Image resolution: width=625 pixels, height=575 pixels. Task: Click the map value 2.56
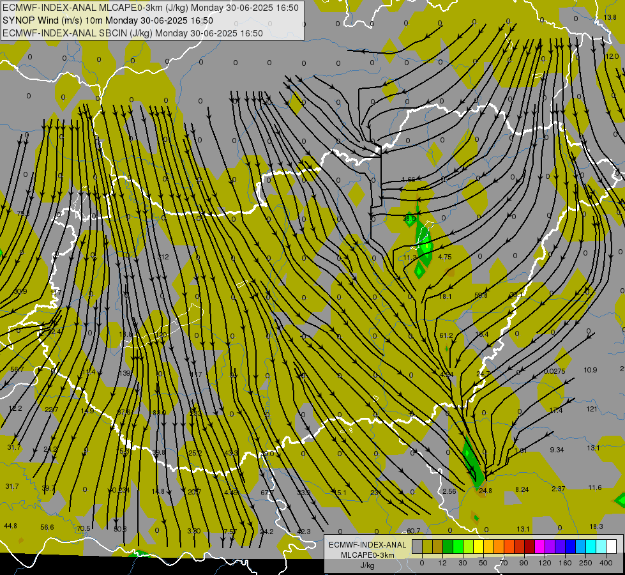tap(449, 491)
